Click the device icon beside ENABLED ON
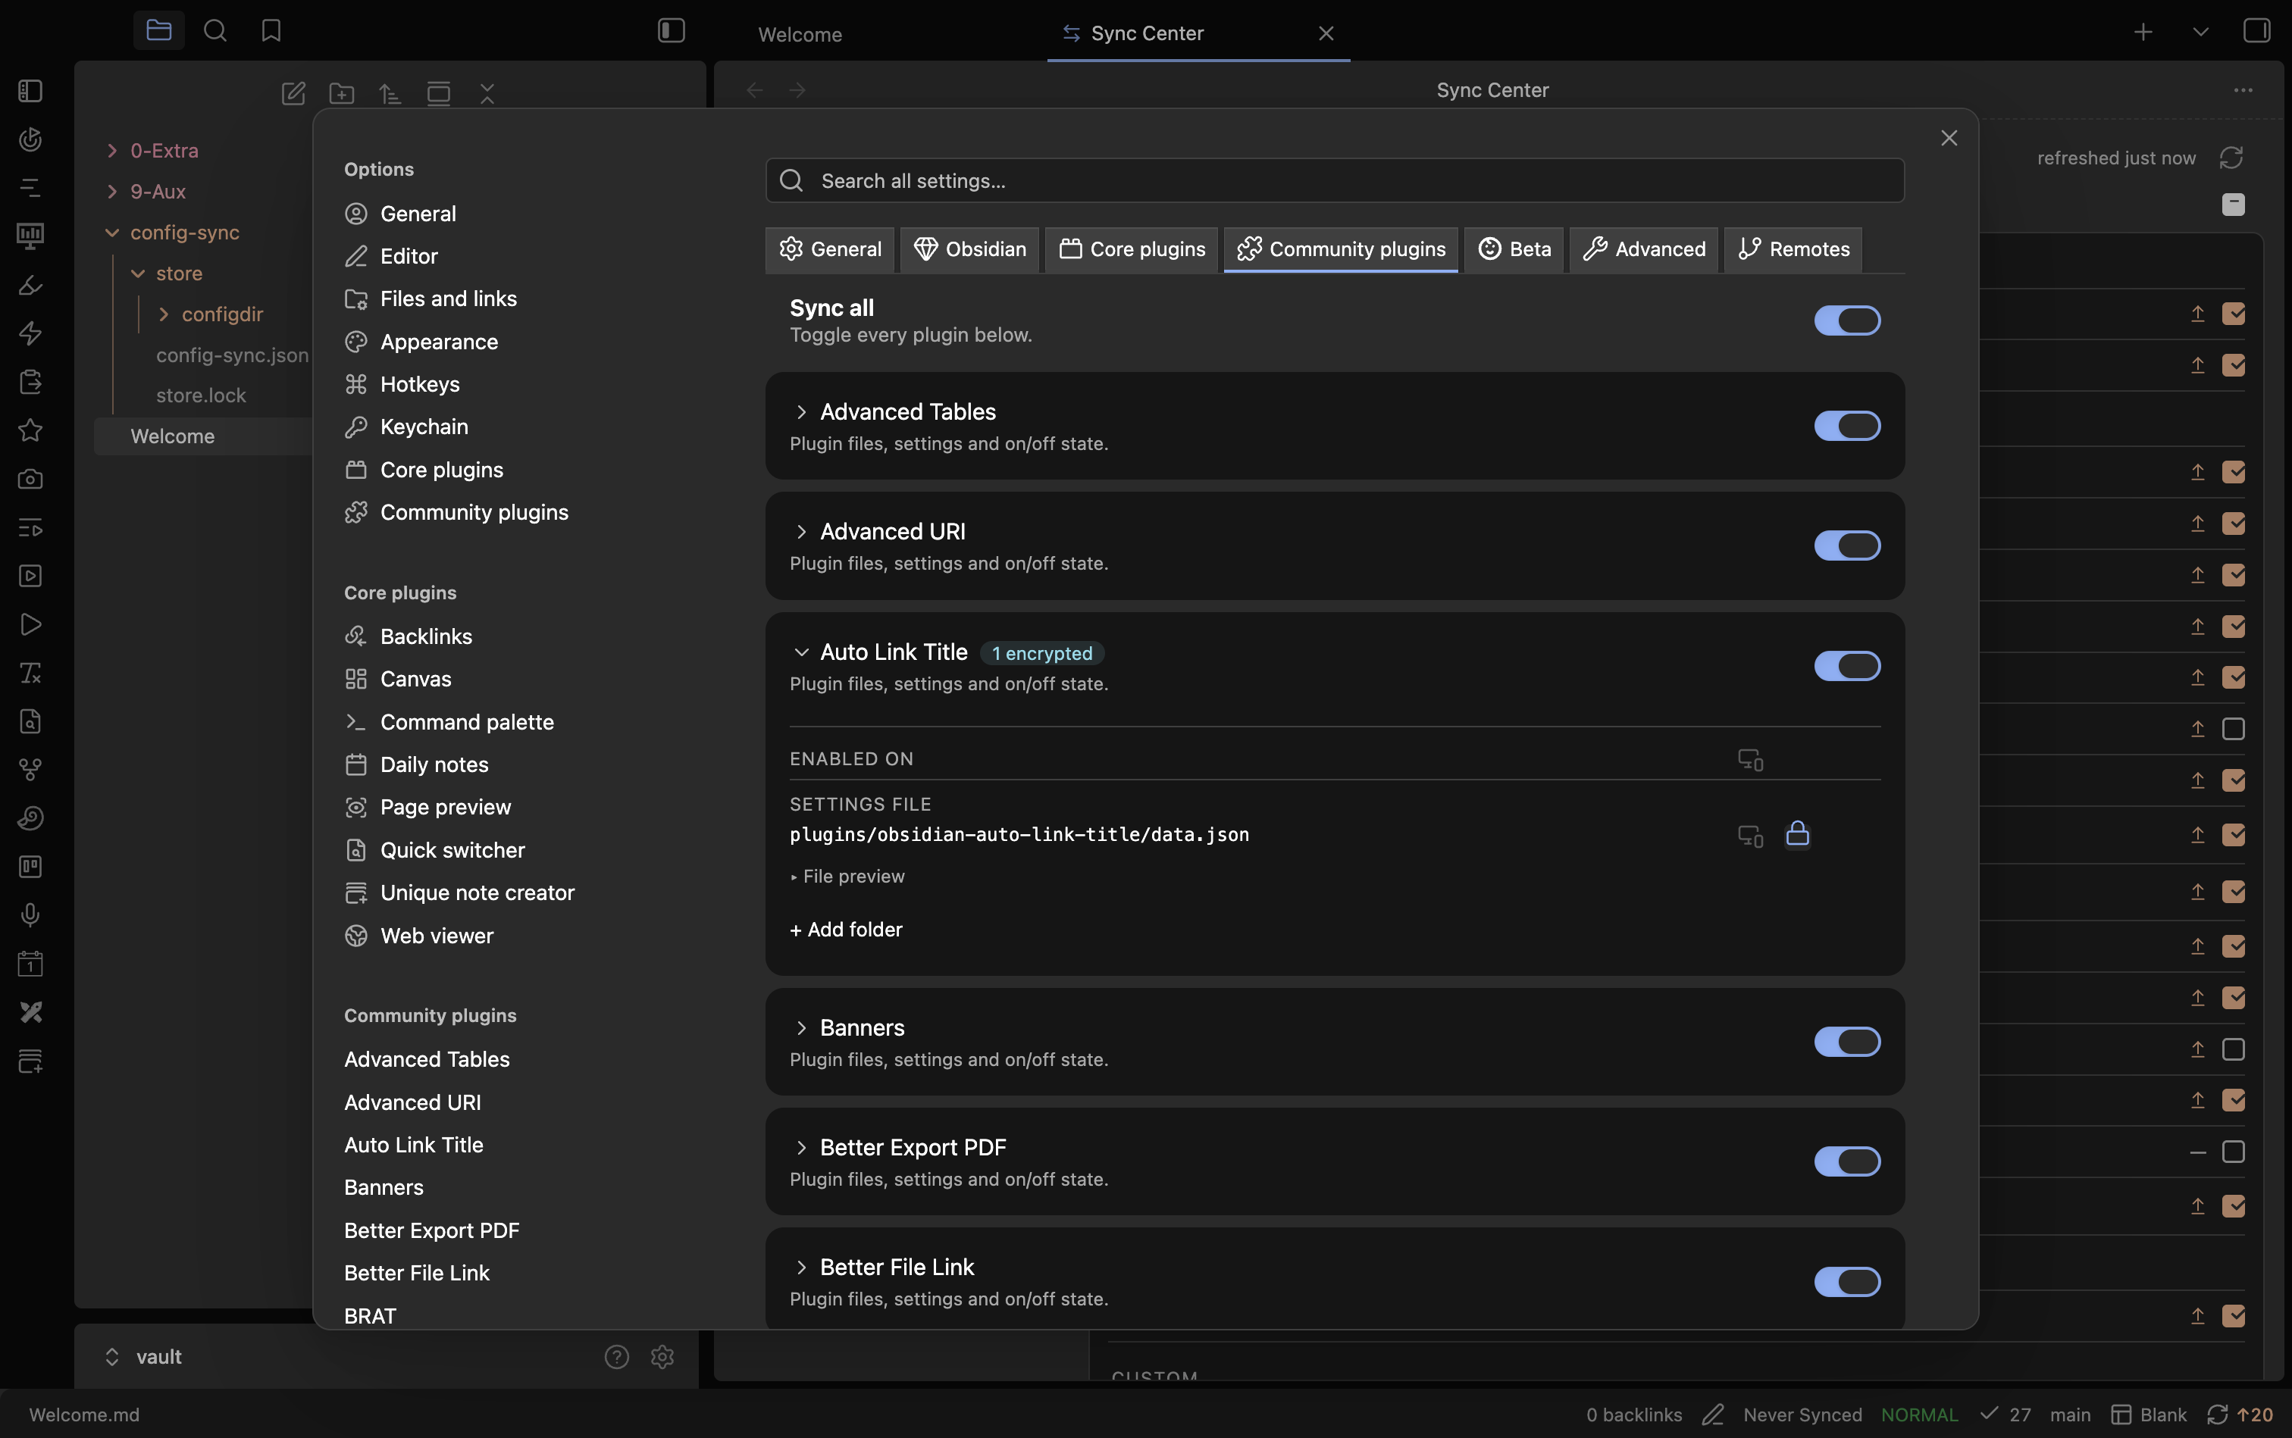The width and height of the screenshot is (2292, 1438). (x=1749, y=759)
